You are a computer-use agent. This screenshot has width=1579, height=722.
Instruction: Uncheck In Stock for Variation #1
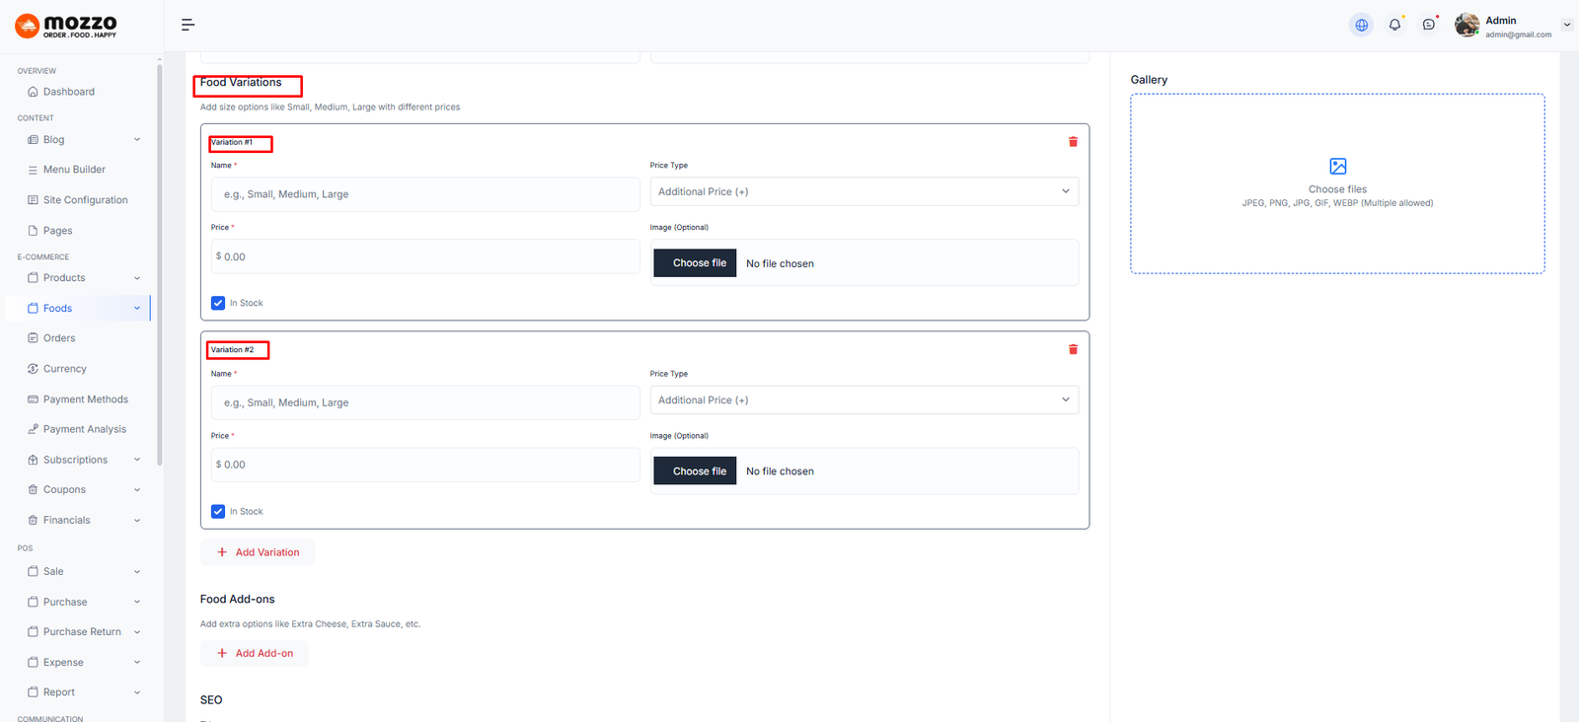[218, 304]
